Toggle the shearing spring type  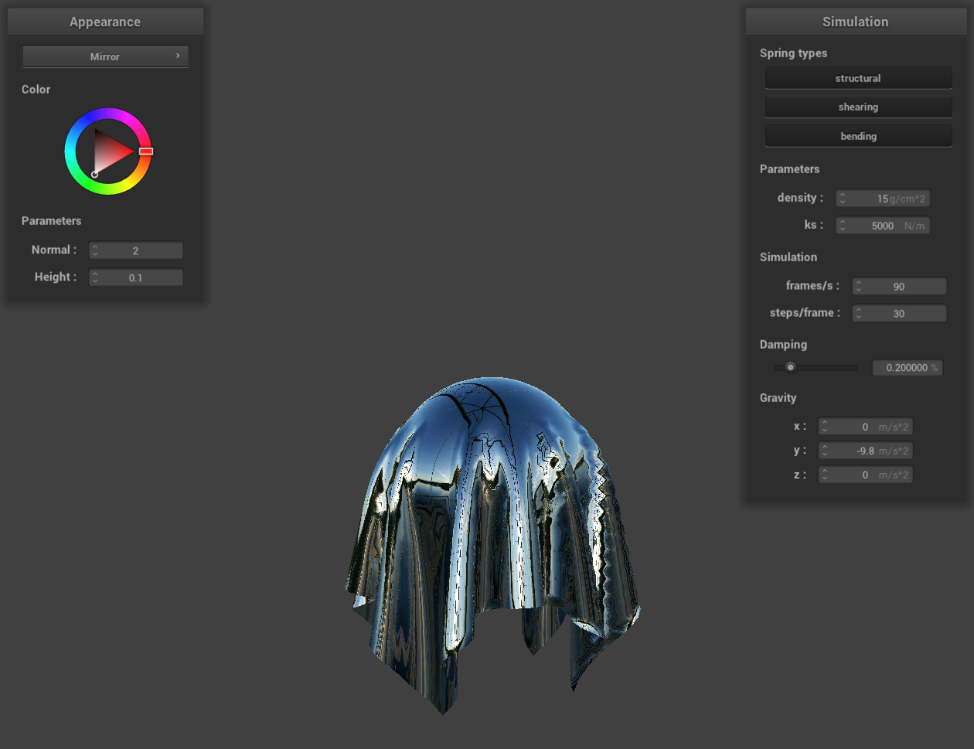[858, 107]
